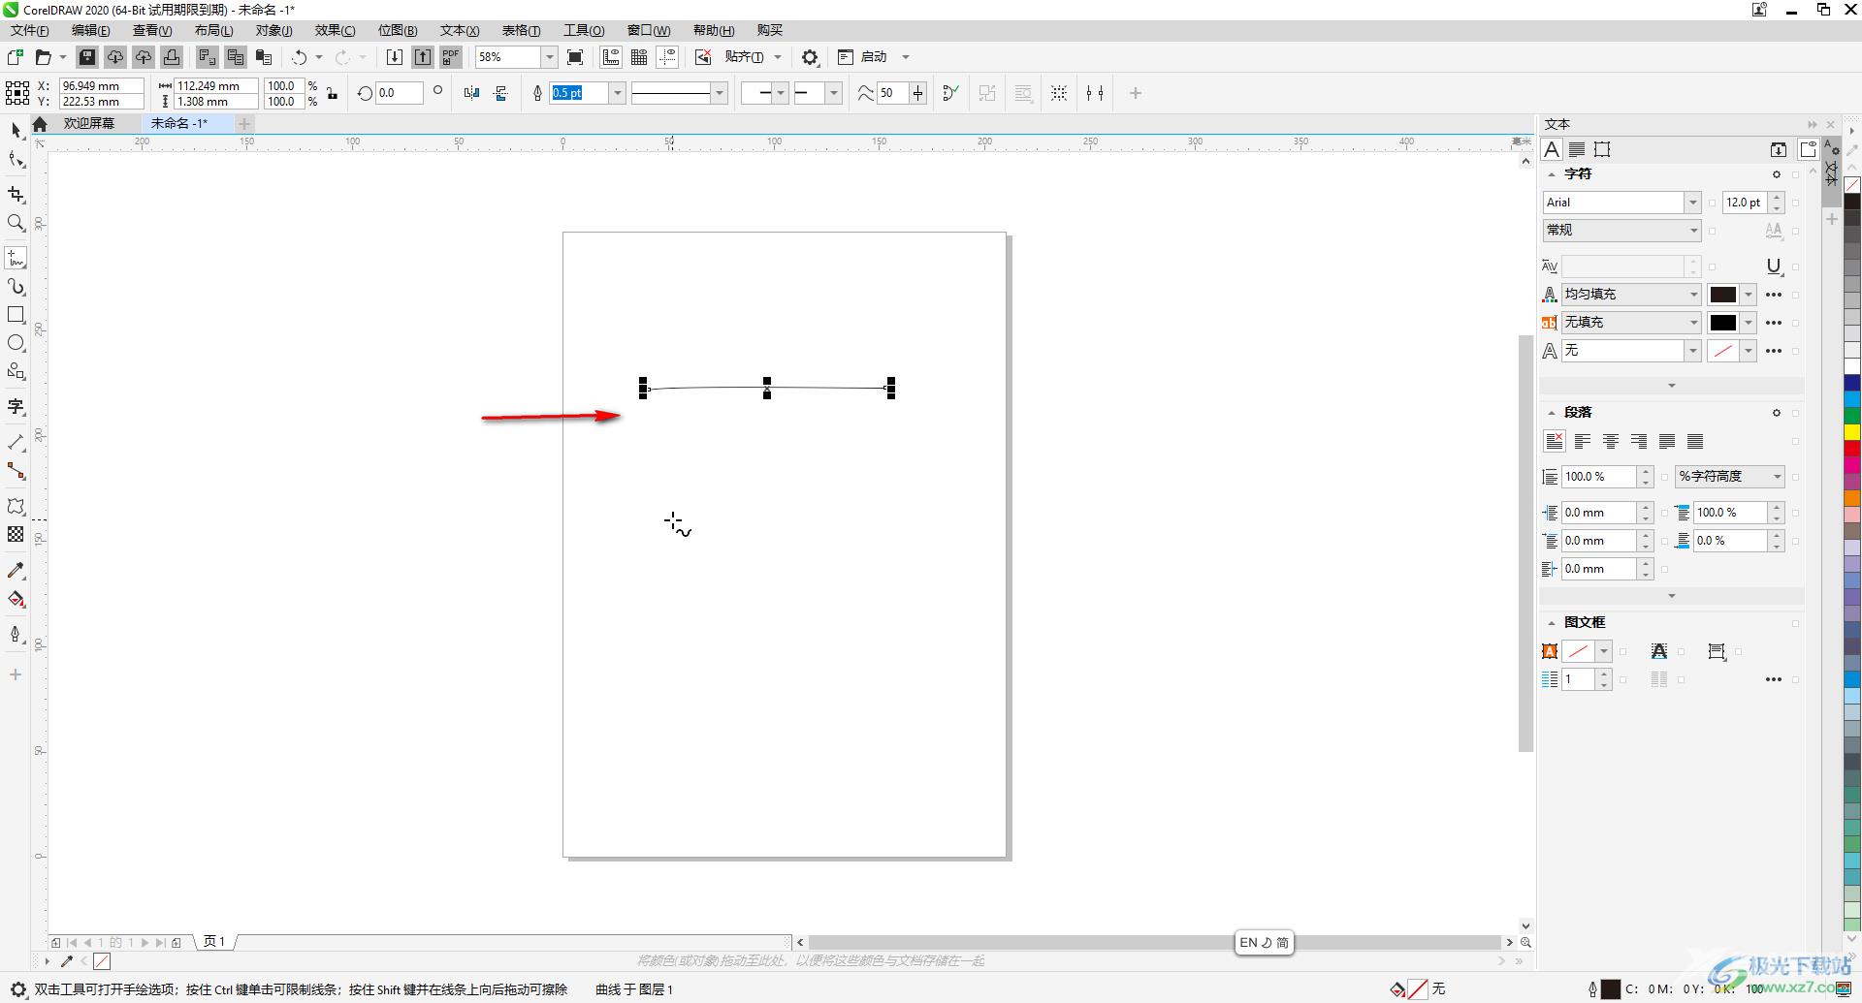This screenshot has width=1862, height=1003.
Task: Click the Full-screen preview icon
Action: [x=575, y=57]
